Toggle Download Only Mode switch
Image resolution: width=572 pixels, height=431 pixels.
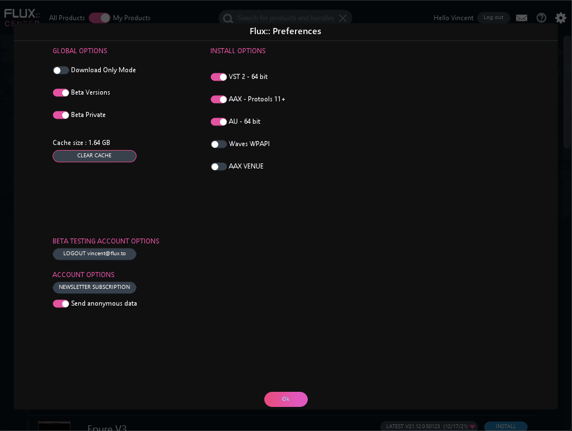click(x=61, y=71)
